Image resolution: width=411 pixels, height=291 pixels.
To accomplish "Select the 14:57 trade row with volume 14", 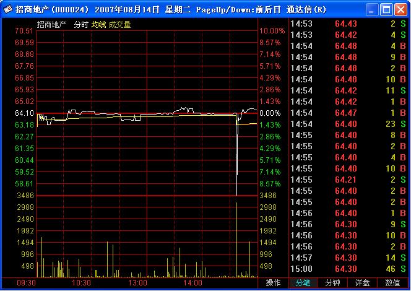I will (x=348, y=258).
